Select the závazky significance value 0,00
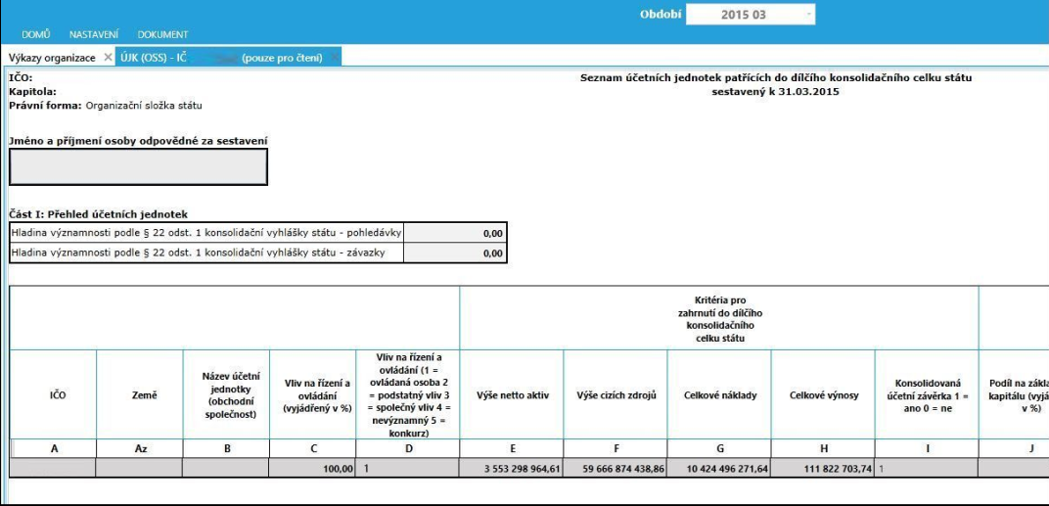Screen dimensions: 1049x506 tap(455, 253)
